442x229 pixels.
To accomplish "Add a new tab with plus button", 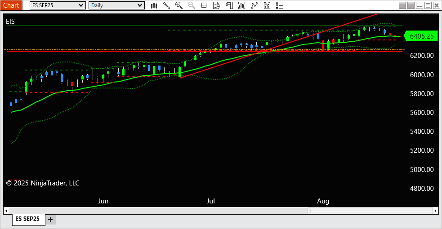I will click(50, 220).
